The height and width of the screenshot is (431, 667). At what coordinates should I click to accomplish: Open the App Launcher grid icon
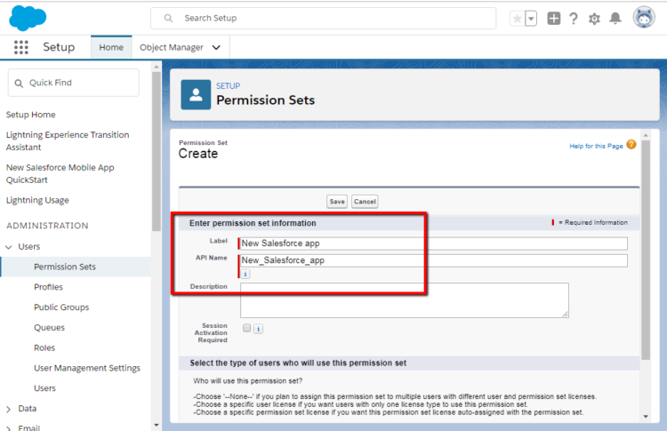(x=21, y=47)
